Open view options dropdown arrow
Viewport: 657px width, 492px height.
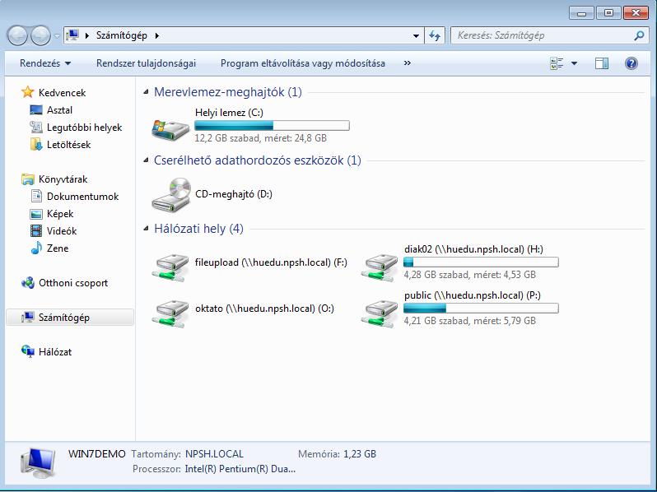(574, 63)
